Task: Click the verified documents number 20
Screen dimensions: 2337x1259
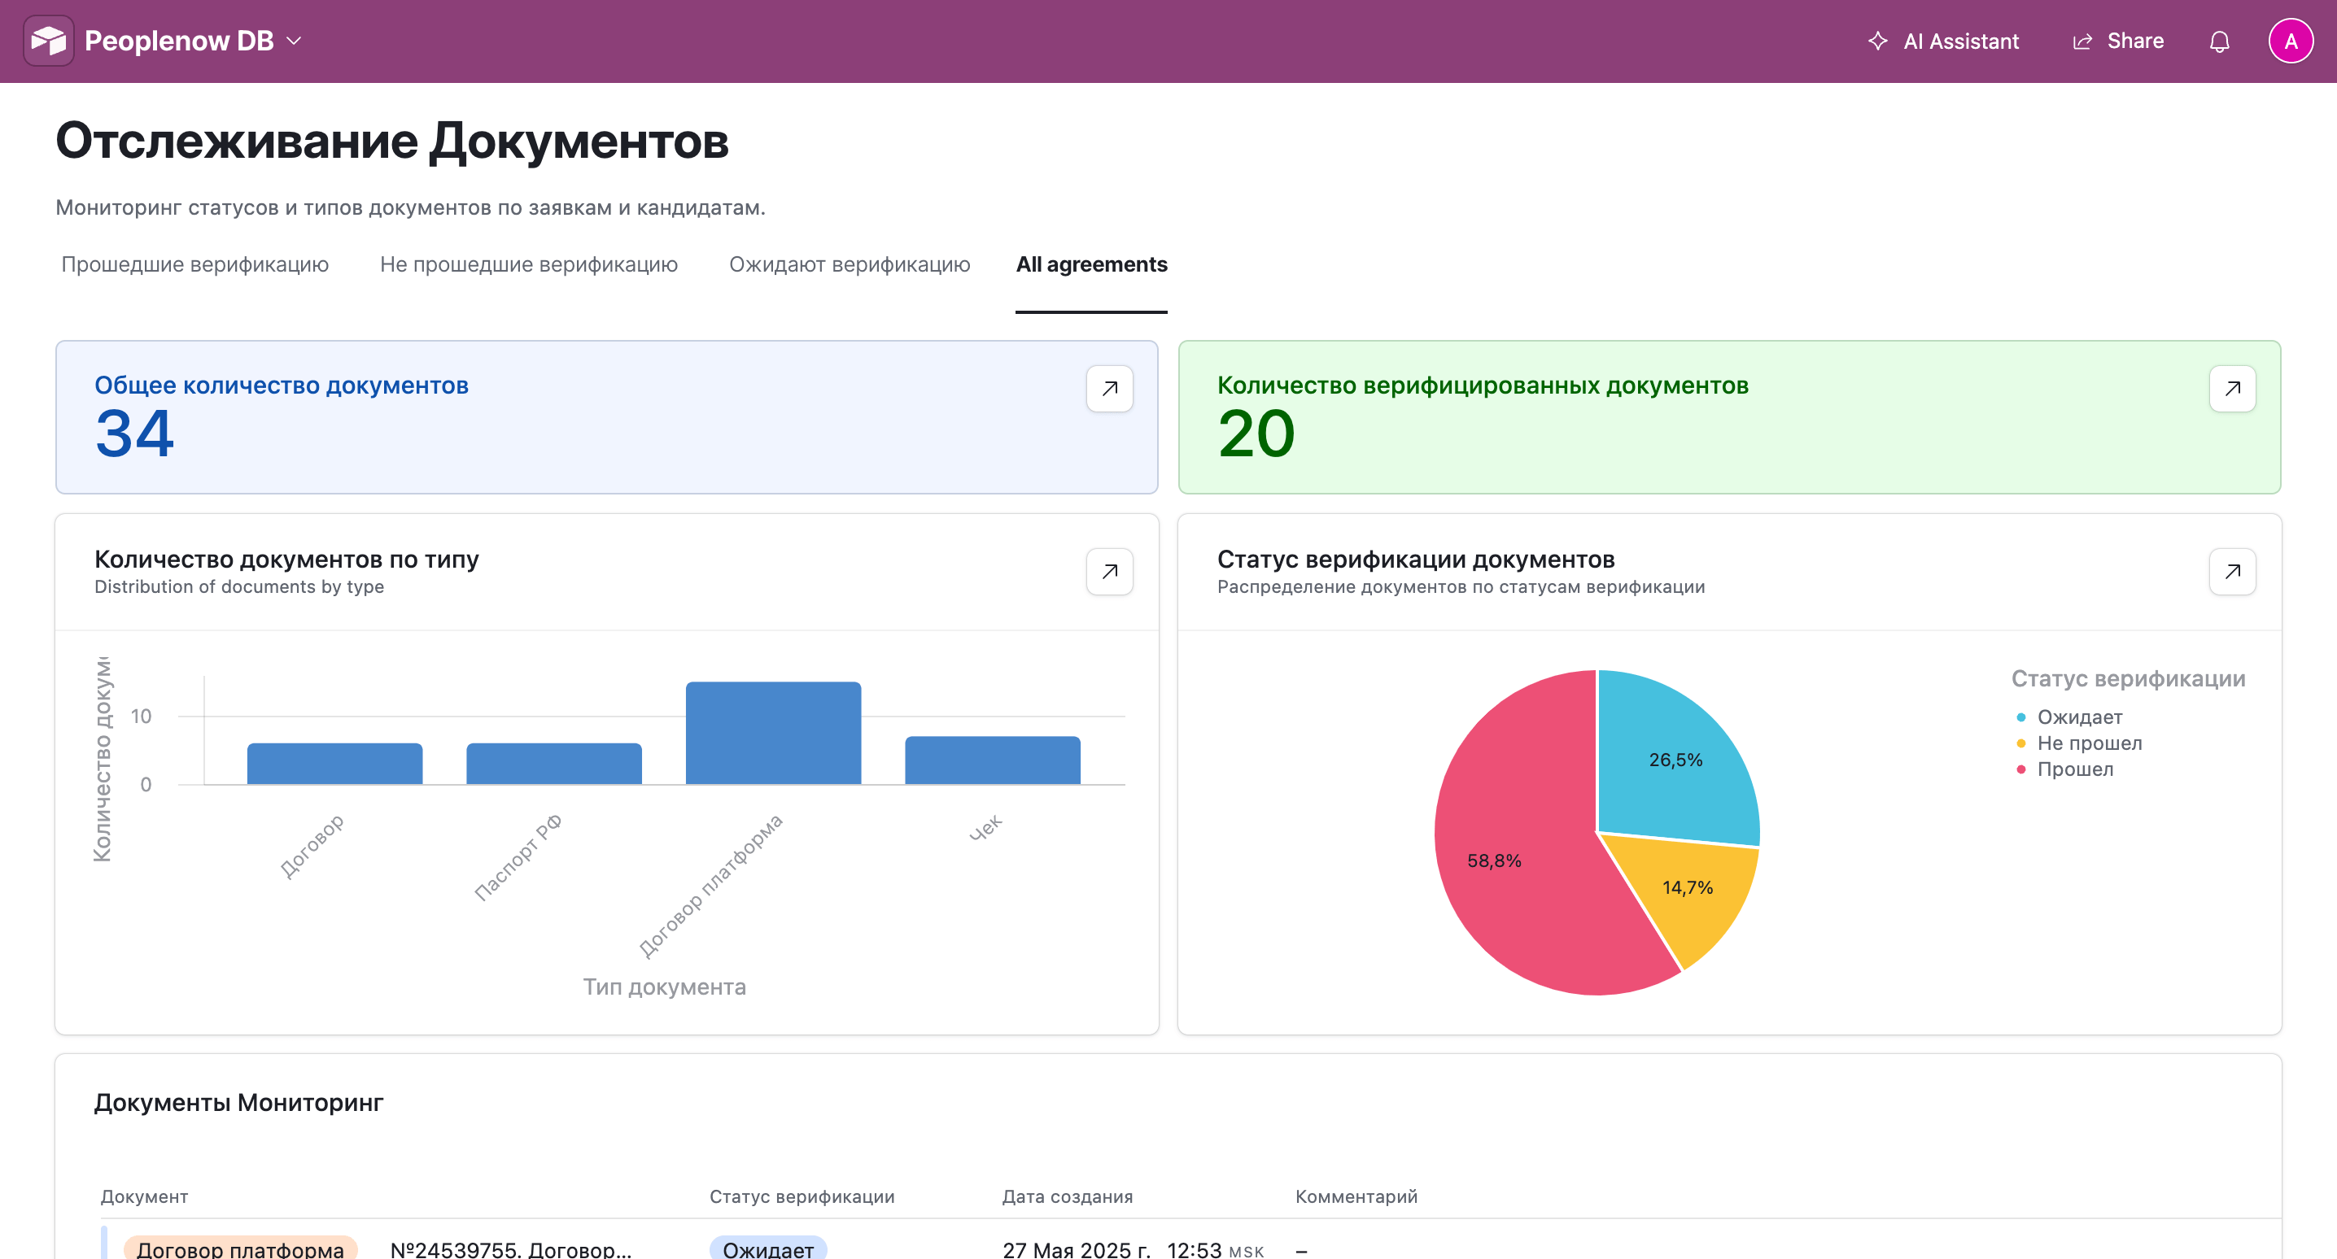Action: click(1256, 433)
